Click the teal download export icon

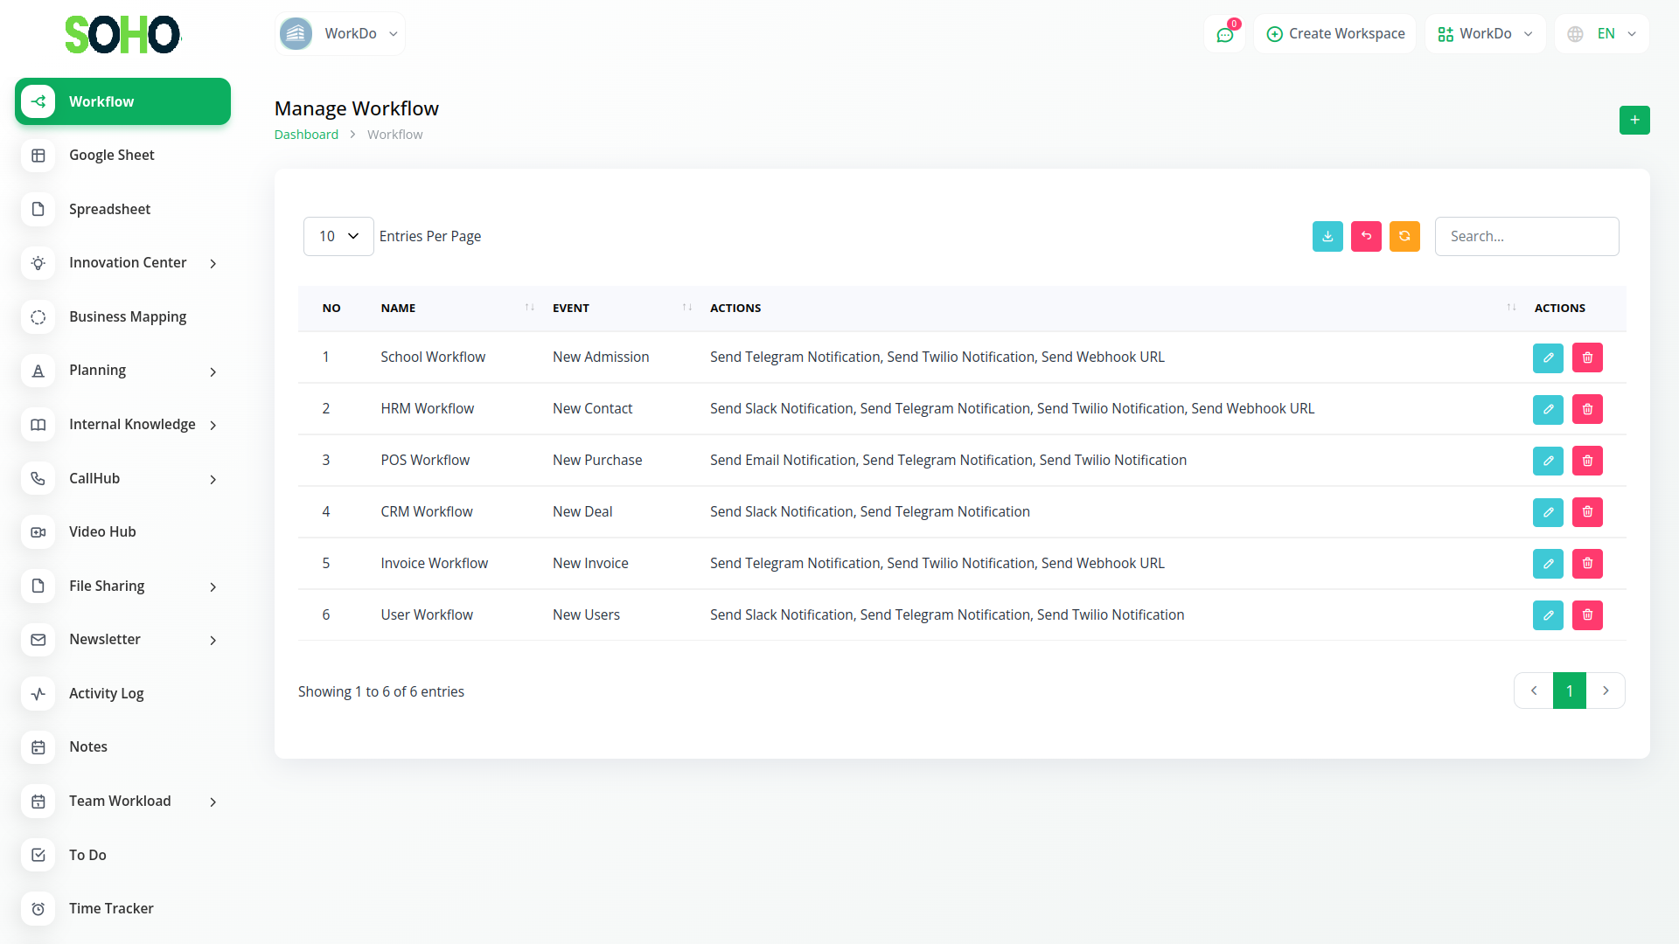click(x=1327, y=236)
